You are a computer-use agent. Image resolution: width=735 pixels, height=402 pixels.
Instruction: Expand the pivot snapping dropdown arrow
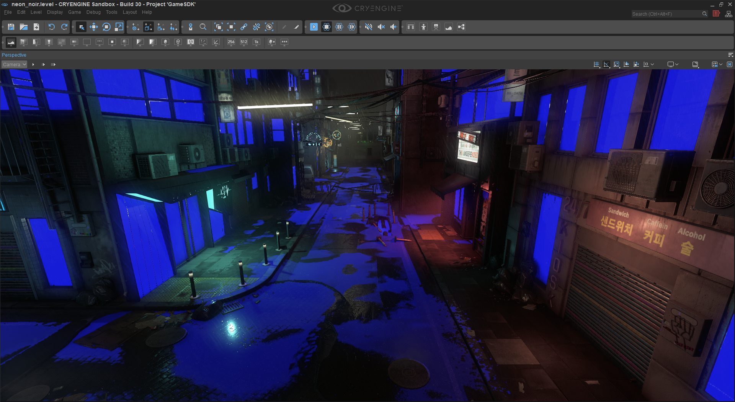point(652,64)
